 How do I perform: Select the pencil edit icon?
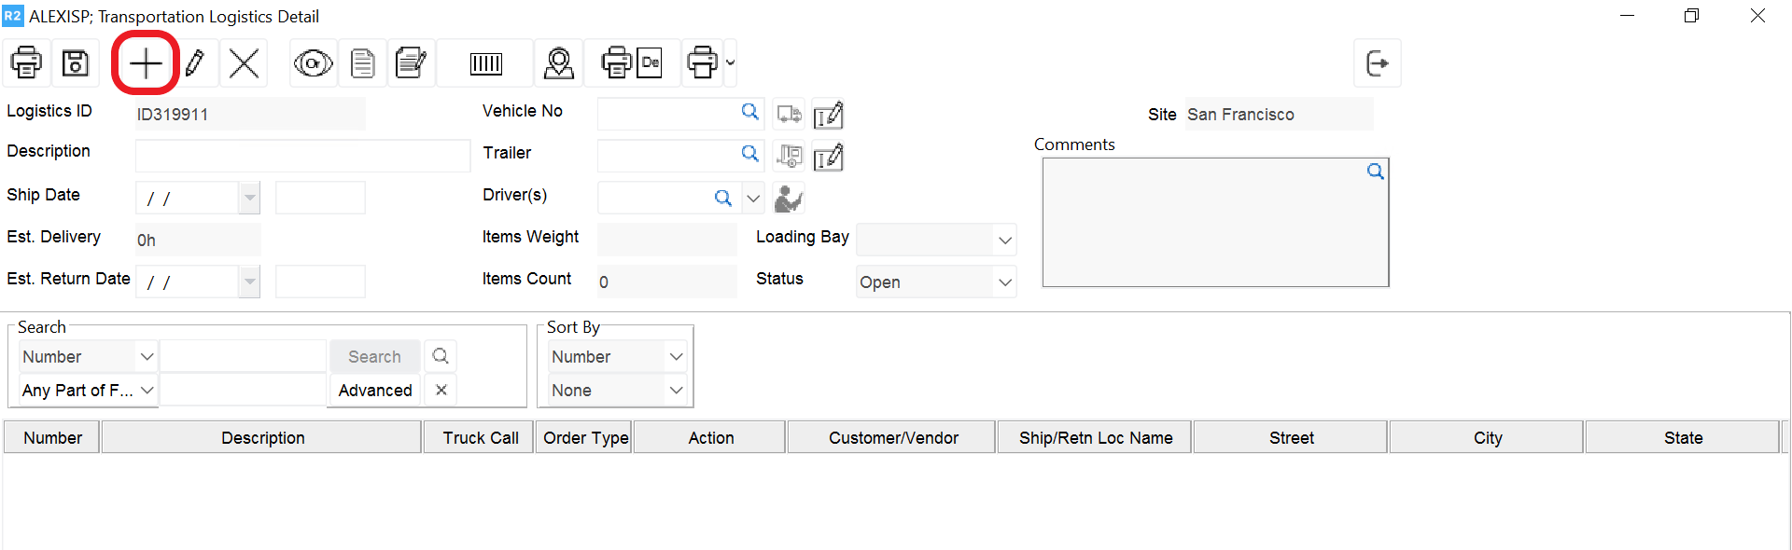(x=195, y=63)
